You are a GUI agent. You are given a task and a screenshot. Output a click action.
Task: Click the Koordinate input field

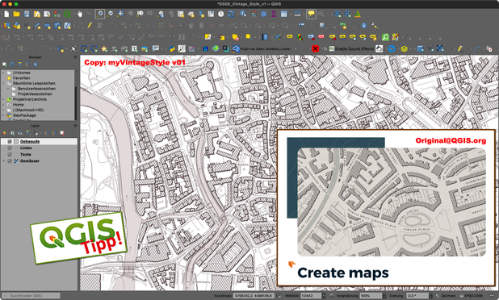click(x=254, y=296)
